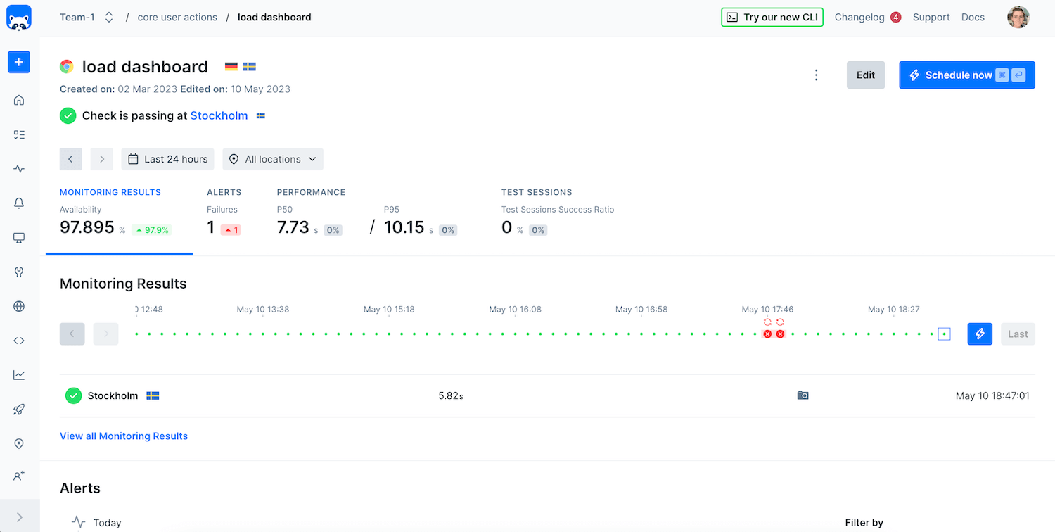Click the first red failed check marker

(x=767, y=334)
